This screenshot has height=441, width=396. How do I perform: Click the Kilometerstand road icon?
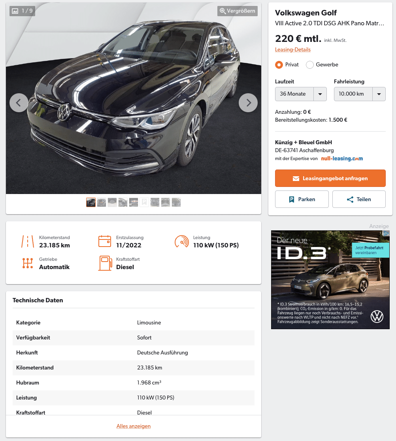(x=28, y=241)
